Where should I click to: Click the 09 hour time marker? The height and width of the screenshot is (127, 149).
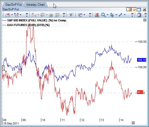pos(24,120)
